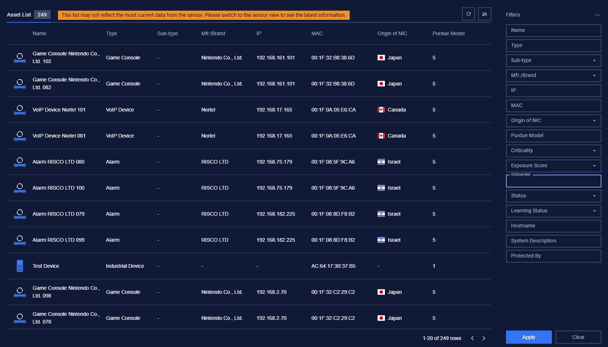Click MAC 00:1F:0A:05:E6:CA in Nortel 081 row

pos(334,136)
